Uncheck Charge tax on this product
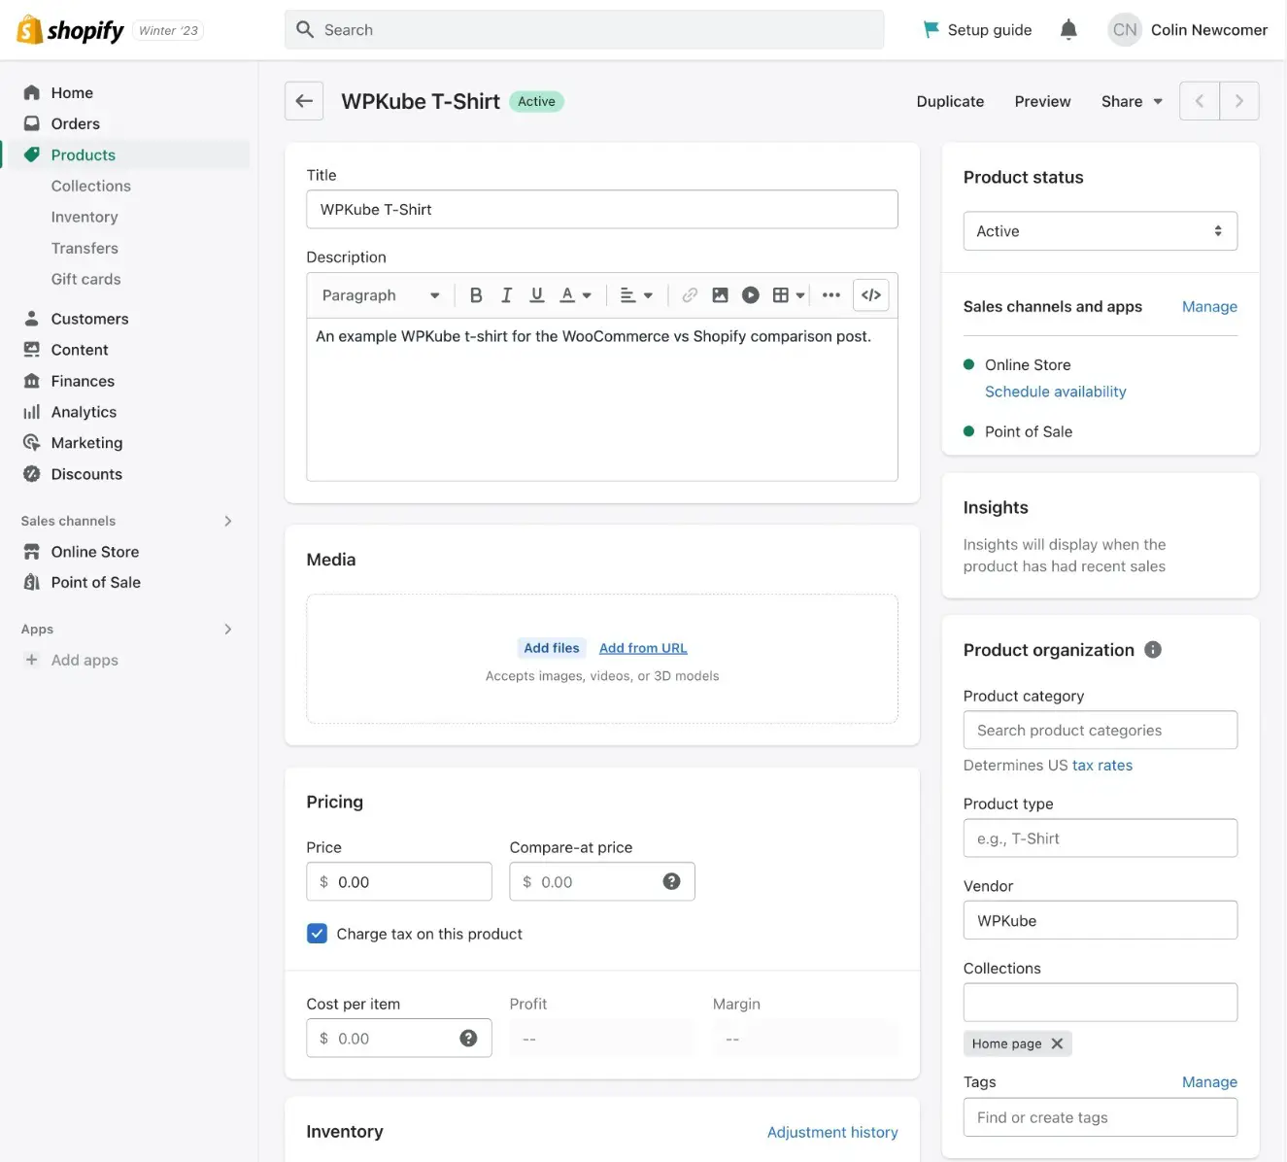Image resolution: width=1287 pixels, height=1162 pixels. click(317, 934)
